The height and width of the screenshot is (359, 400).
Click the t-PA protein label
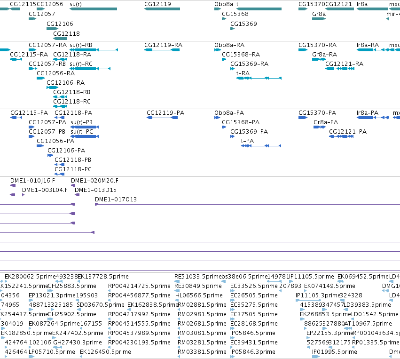click(x=247, y=141)
